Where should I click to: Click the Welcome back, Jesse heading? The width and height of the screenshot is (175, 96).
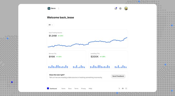61,17
